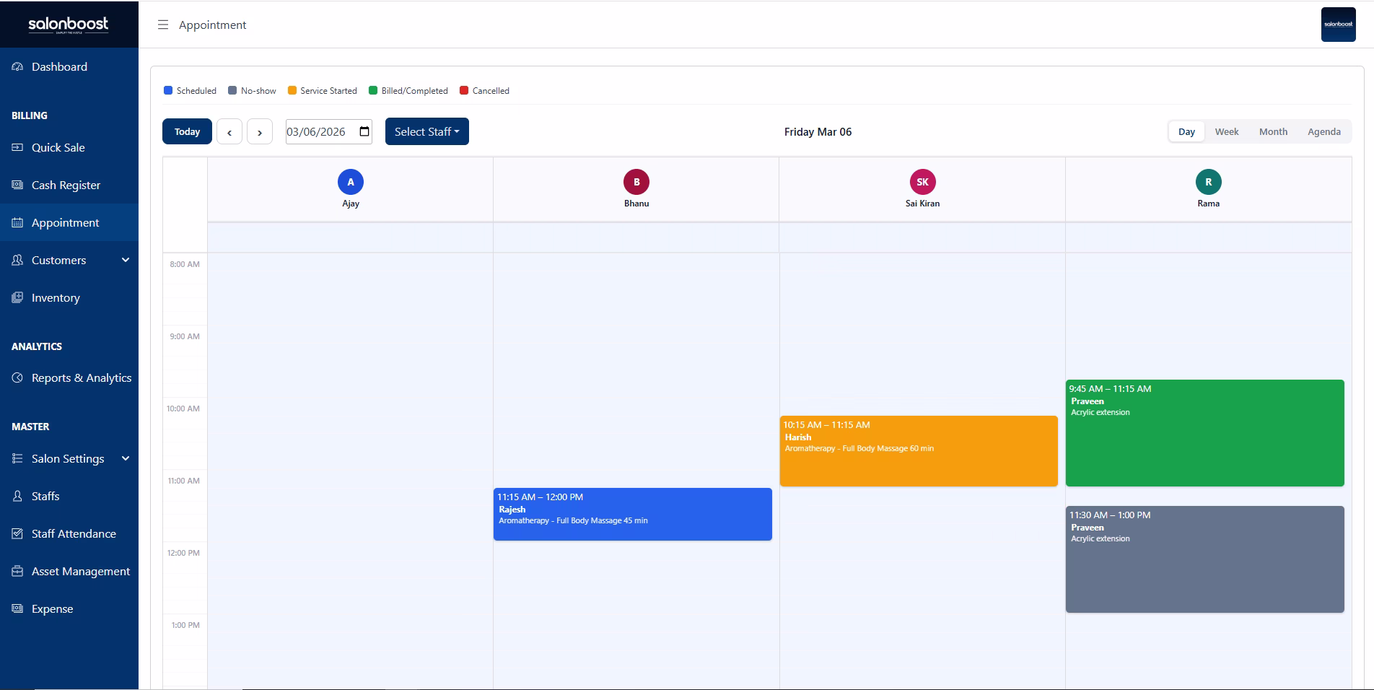Click the salonboost logo
This screenshot has height=690, width=1374.
(x=69, y=25)
